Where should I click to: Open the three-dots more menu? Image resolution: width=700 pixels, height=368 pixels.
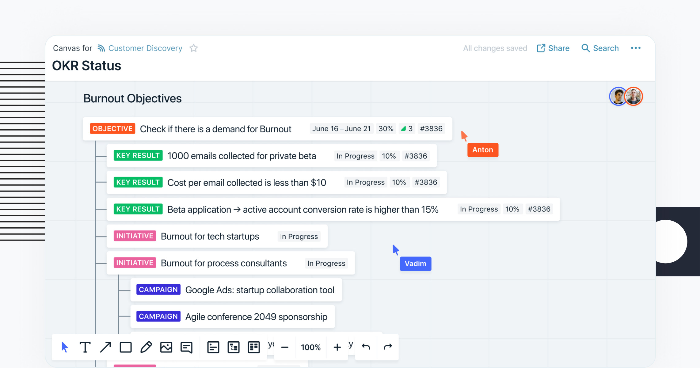coord(636,48)
